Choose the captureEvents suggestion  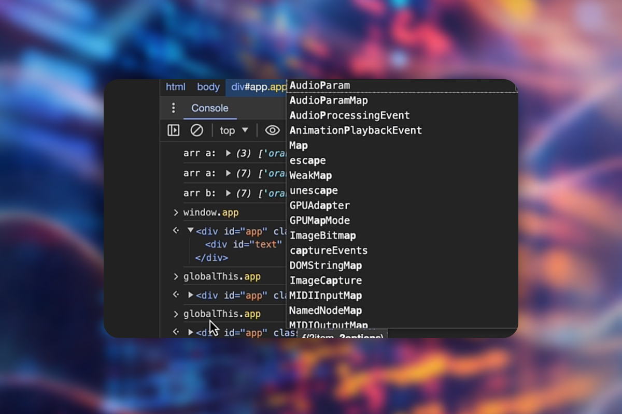pyautogui.click(x=402, y=250)
